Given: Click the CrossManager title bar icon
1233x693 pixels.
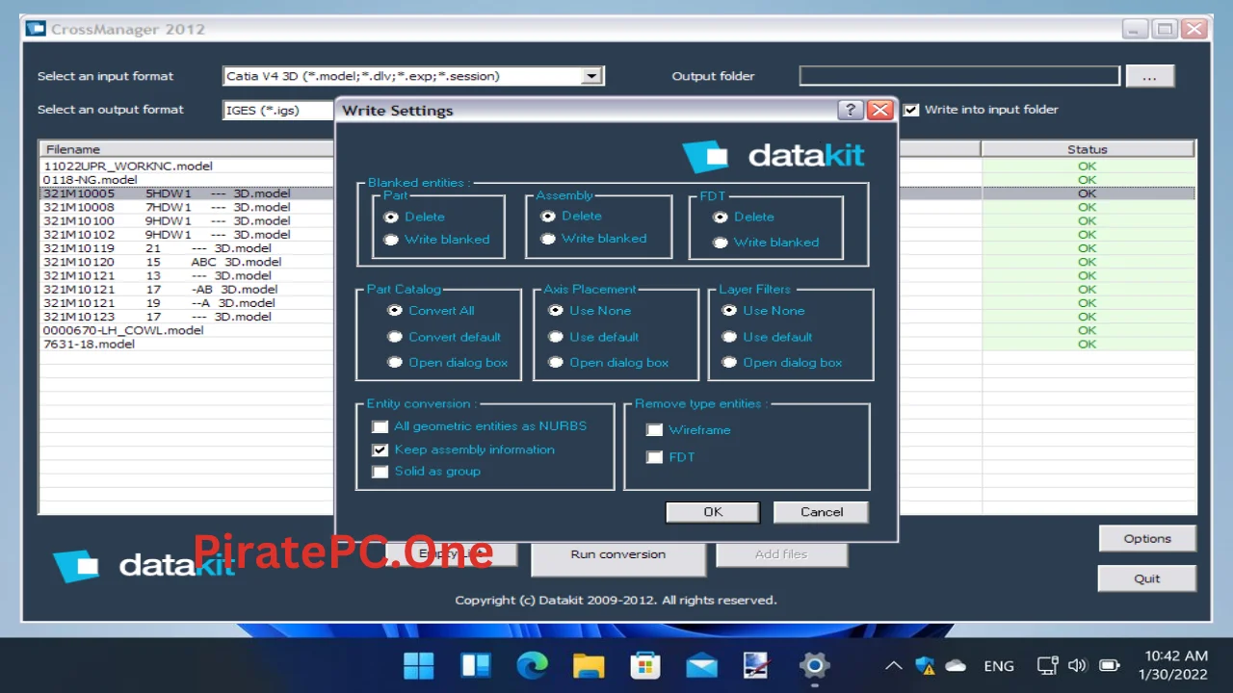Looking at the screenshot, I should (36, 29).
